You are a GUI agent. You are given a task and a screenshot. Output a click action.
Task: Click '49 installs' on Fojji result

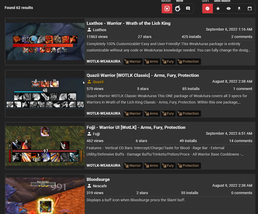(188, 141)
